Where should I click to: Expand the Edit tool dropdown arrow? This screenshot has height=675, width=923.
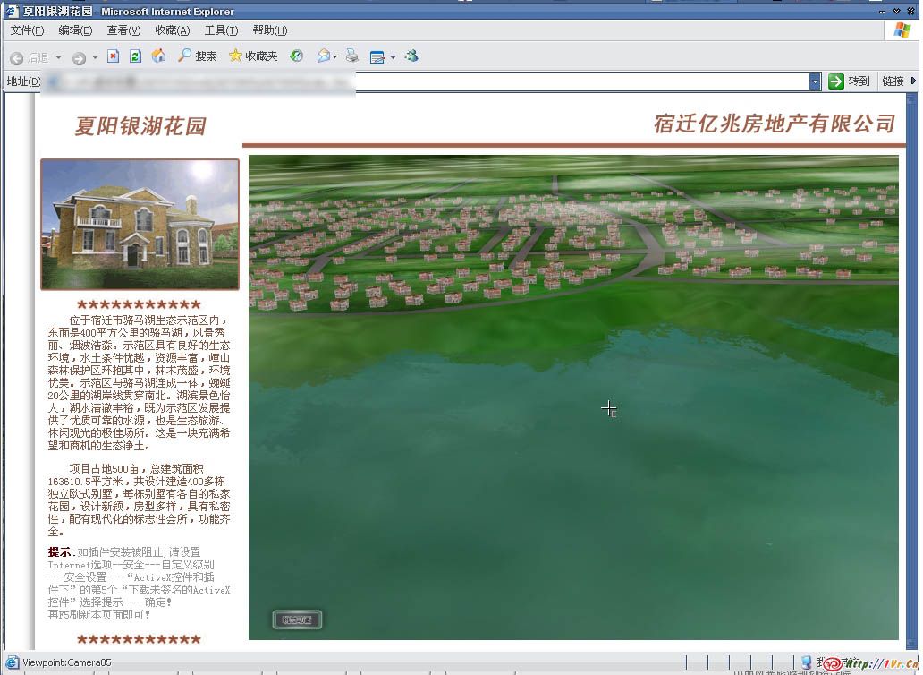(393, 57)
